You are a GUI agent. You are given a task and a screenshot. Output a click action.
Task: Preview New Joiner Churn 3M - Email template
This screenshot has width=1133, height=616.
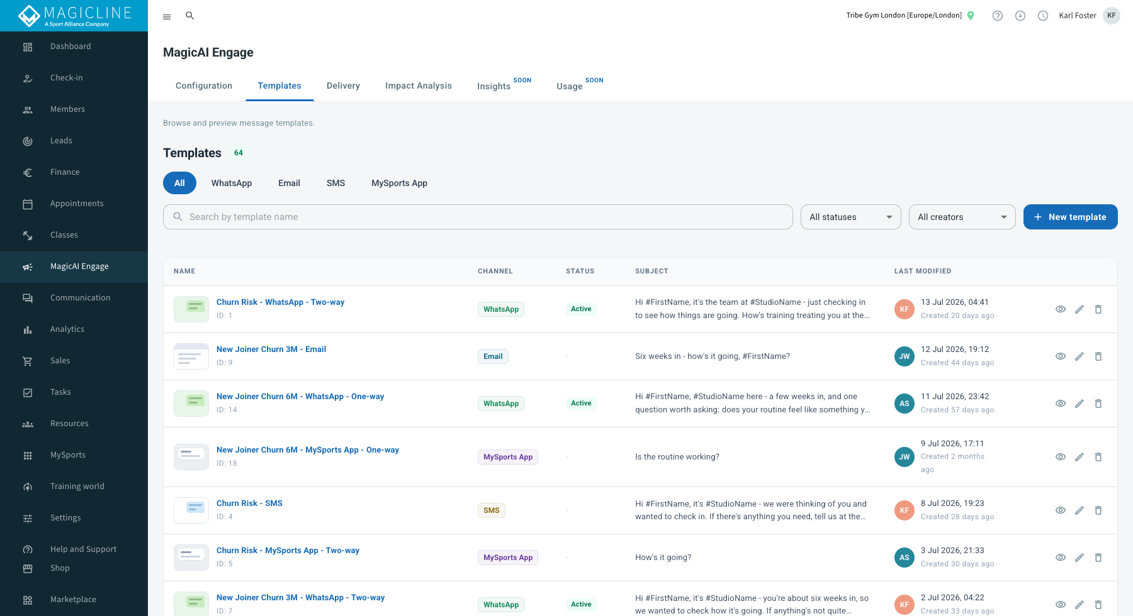[1061, 356]
